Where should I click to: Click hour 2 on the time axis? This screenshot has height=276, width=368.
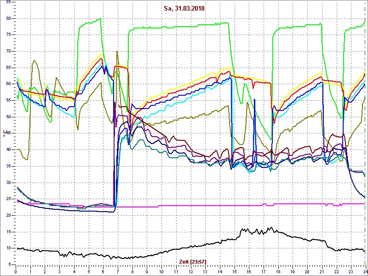pyautogui.click(x=45, y=271)
